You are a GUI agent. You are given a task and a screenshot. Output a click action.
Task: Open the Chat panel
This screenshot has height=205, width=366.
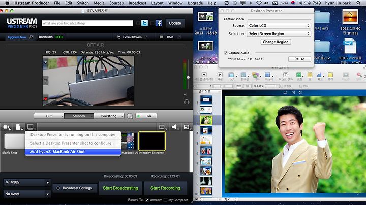pos(170,37)
